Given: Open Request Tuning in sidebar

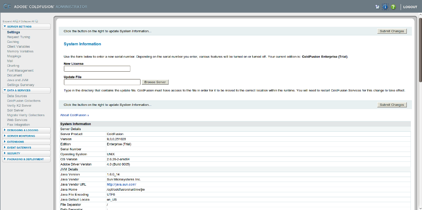Looking at the screenshot, I should (19, 37).
